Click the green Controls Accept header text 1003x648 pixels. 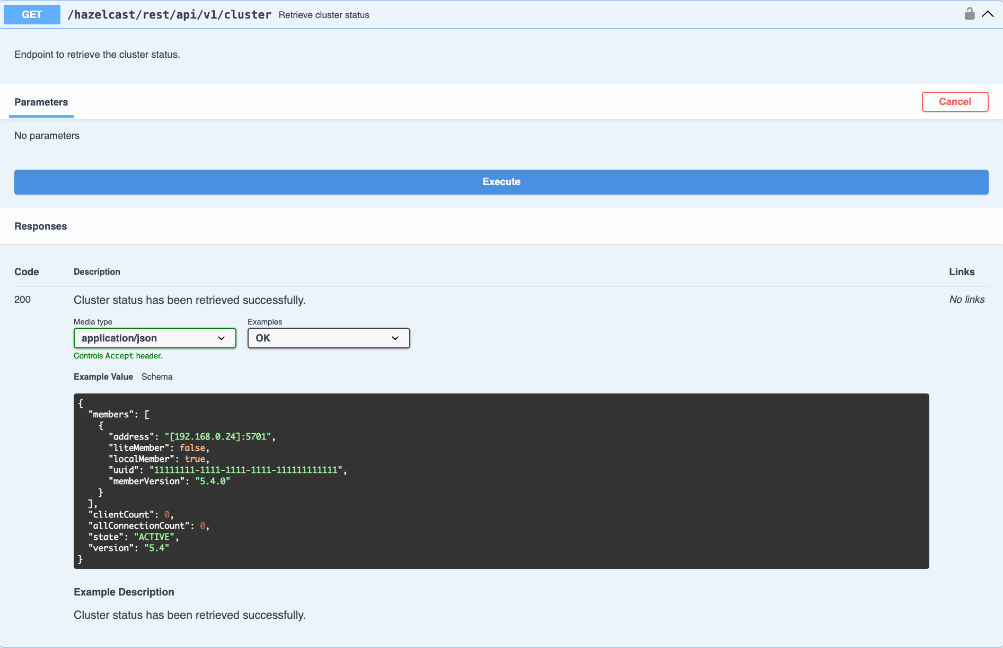pyautogui.click(x=118, y=355)
